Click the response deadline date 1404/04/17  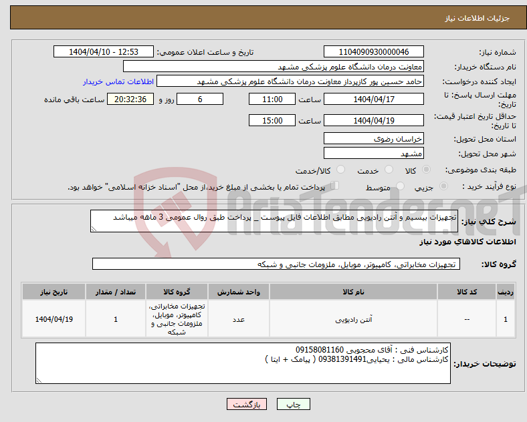(373, 99)
